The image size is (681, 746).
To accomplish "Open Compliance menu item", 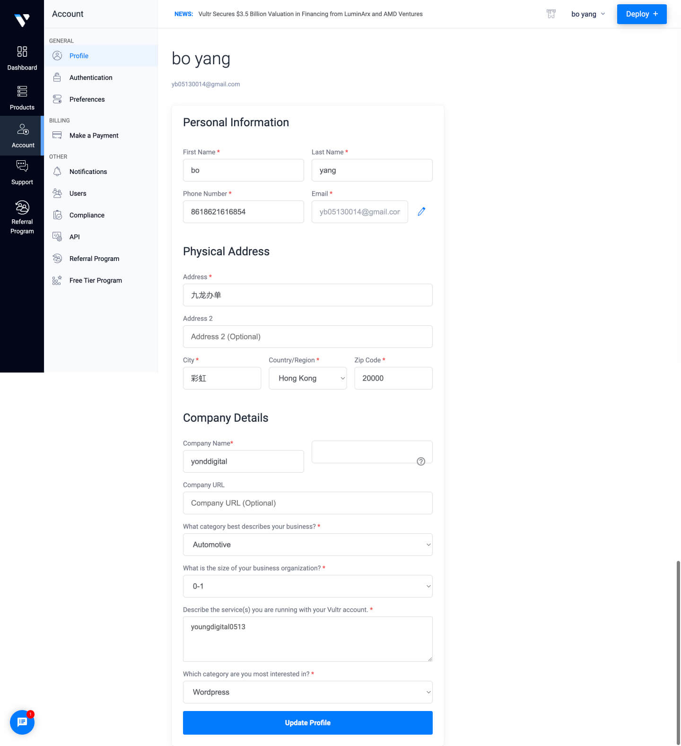I will [101, 215].
